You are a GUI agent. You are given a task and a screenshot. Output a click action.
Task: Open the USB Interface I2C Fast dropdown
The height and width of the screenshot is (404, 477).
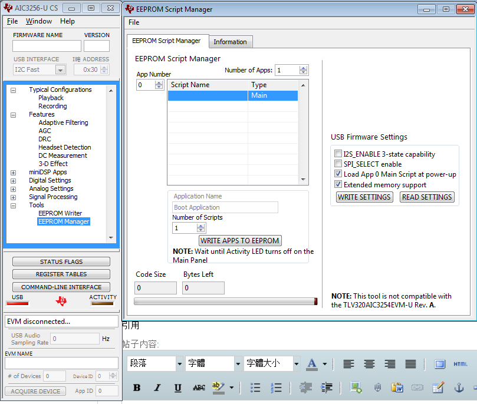(x=60, y=70)
